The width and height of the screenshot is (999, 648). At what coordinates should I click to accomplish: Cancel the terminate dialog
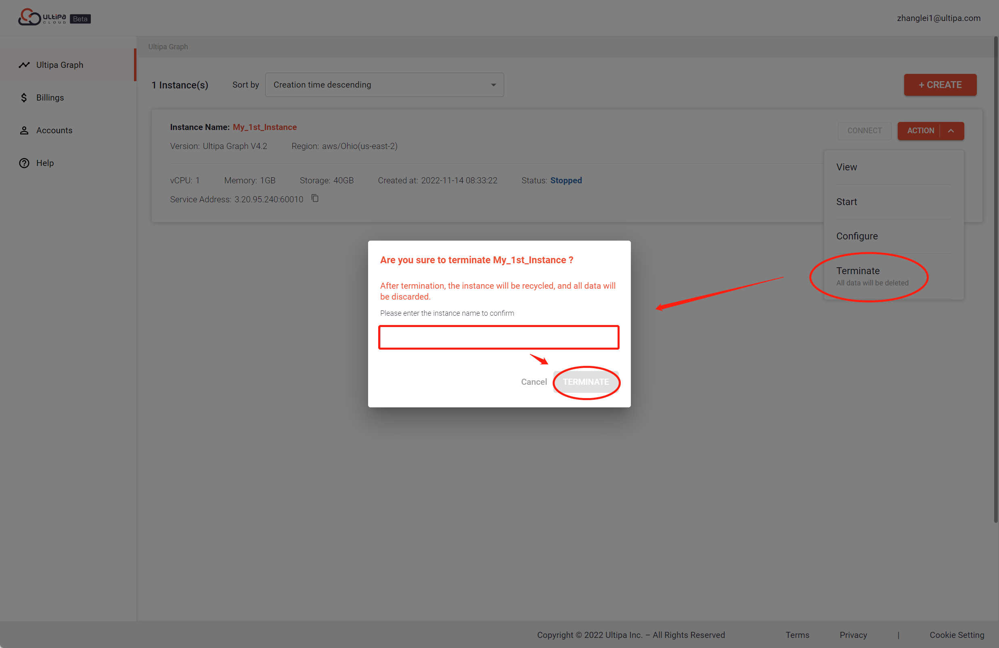(x=534, y=382)
